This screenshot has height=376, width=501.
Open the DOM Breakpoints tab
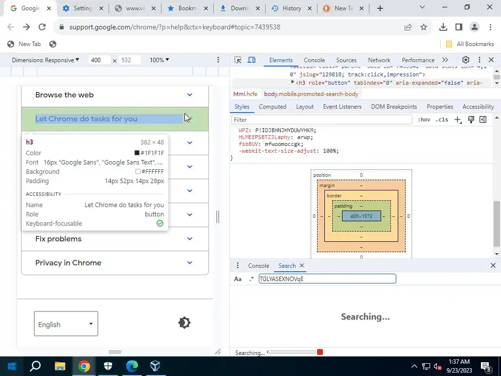(394, 107)
